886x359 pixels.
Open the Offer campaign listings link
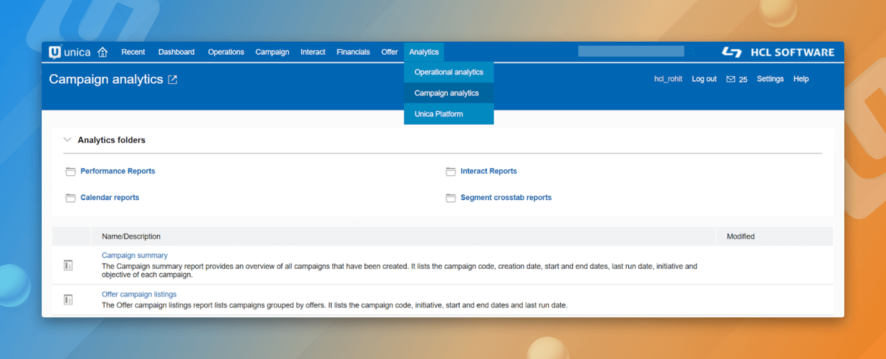click(139, 294)
